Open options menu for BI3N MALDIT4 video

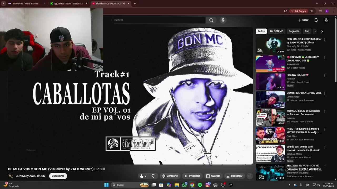(325, 39)
